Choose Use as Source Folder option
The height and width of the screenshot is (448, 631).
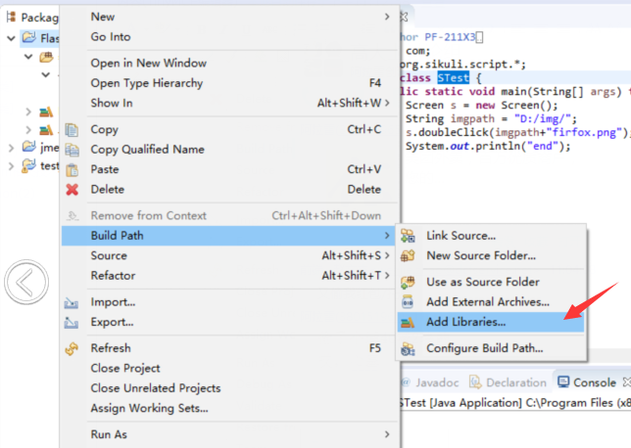point(482,282)
